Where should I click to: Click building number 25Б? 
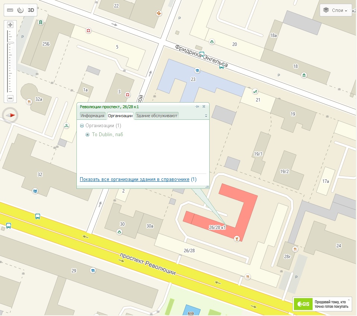coord(46,44)
